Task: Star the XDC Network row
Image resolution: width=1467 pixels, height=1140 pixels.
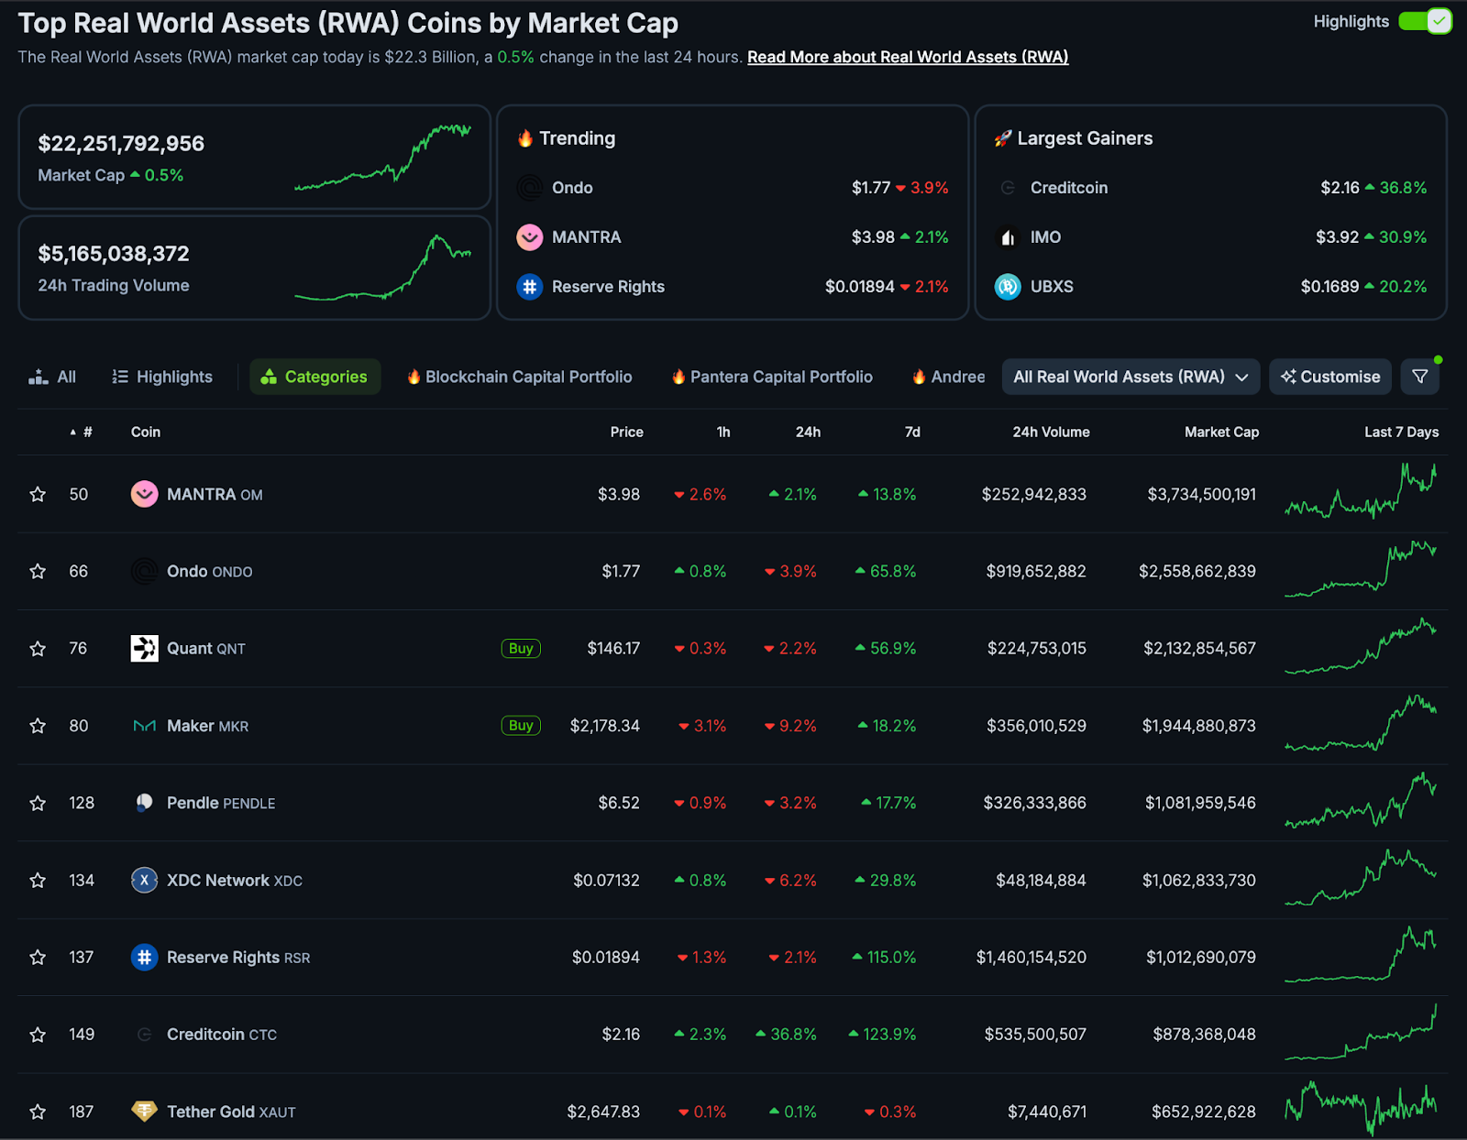Action: 38,881
